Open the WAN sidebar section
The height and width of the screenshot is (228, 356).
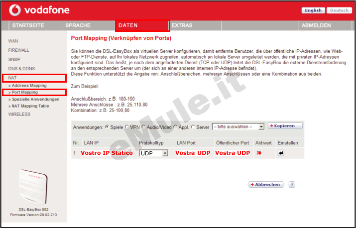pos(13,41)
